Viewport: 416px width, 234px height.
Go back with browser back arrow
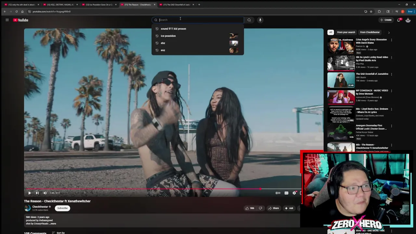[5, 11]
